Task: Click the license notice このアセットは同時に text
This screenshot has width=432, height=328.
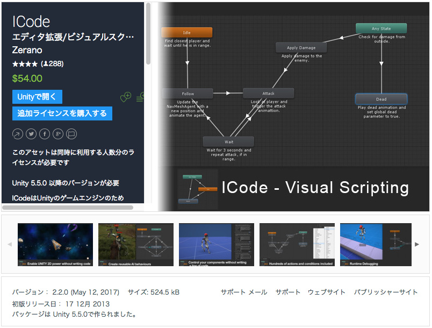Action: click(x=73, y=158)
